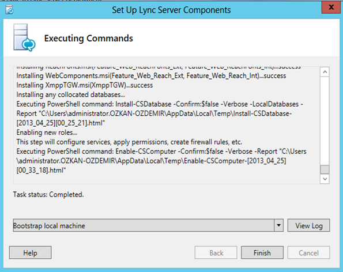Click the Set Up Lync Server Components title
The height and width of the screenshot is (272, 343).
tap(171, 10)
